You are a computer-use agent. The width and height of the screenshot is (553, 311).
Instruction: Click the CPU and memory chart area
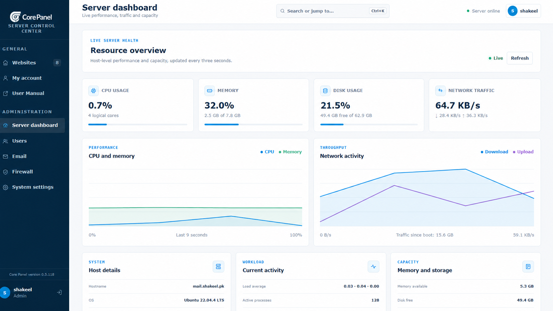[195, 198]
